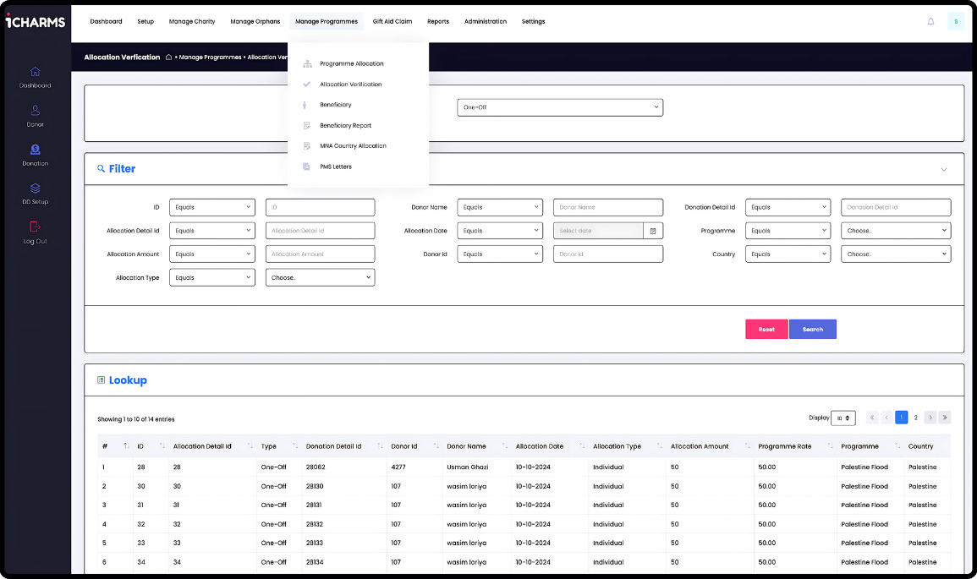Screen dimensions: 977x579
Task: Open the Allocation Date calendar icon
Action: pyautogui.click(x=653, y=231)
